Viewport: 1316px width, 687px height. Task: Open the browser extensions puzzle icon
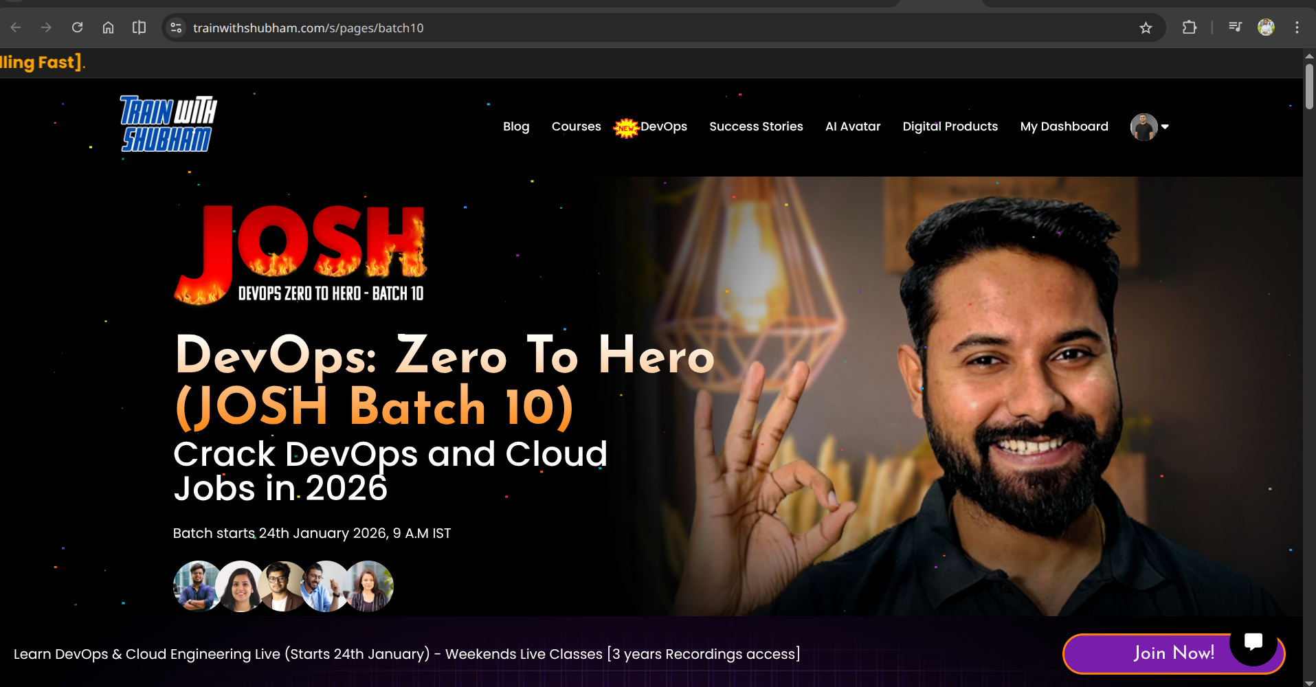(x=1189, y=27)
